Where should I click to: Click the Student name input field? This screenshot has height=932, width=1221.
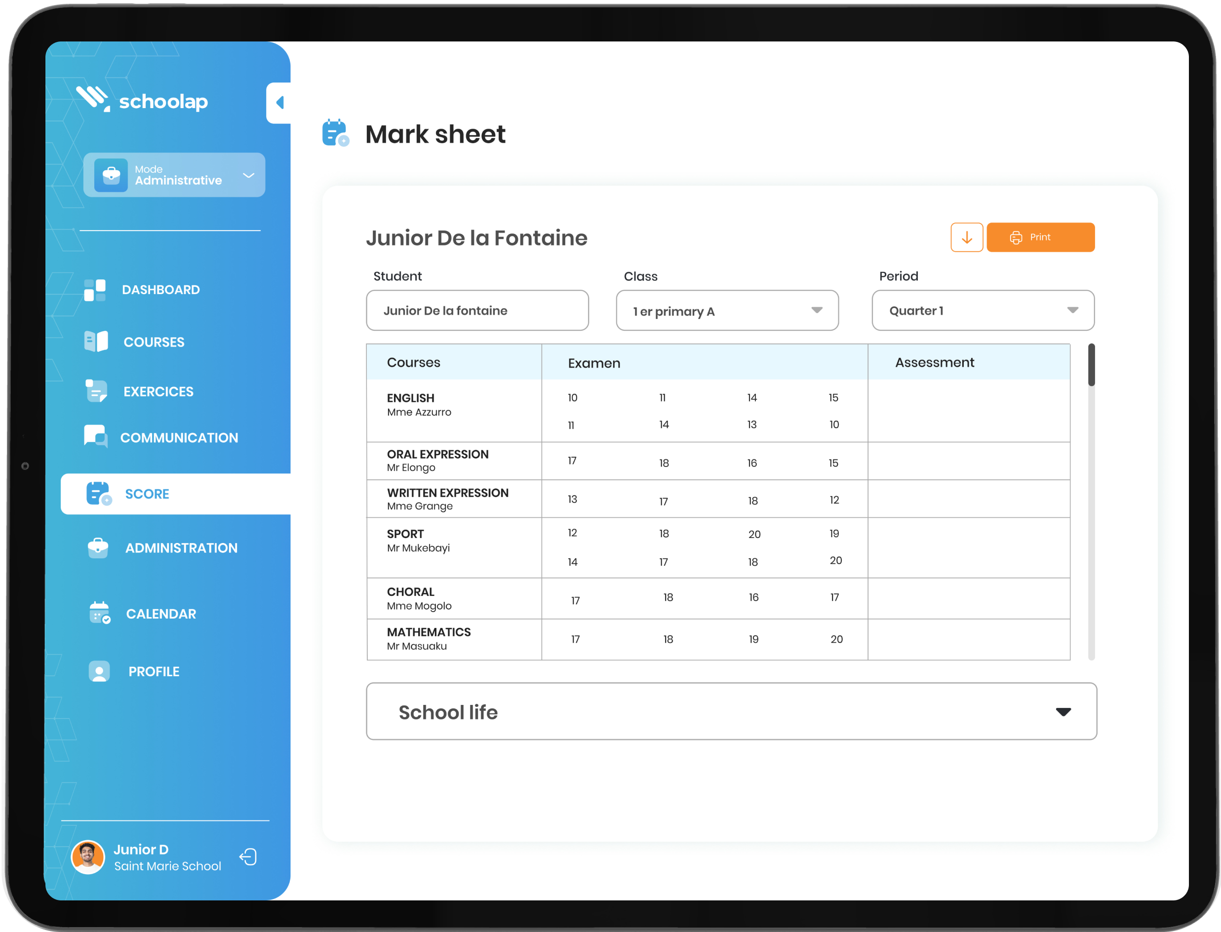477,311
